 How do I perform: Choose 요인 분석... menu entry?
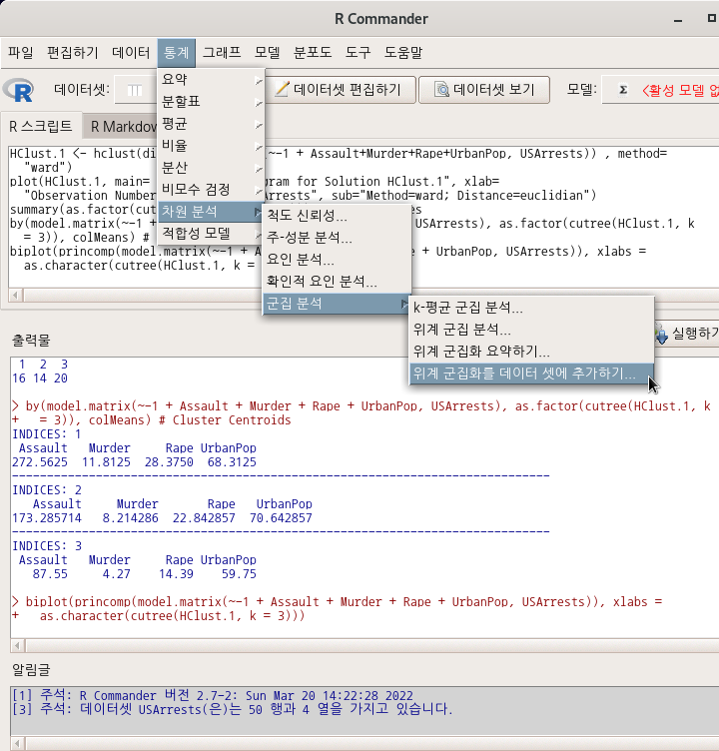[337, 259]
